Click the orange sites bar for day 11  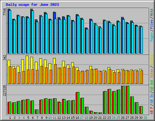(x=55, y=74)
